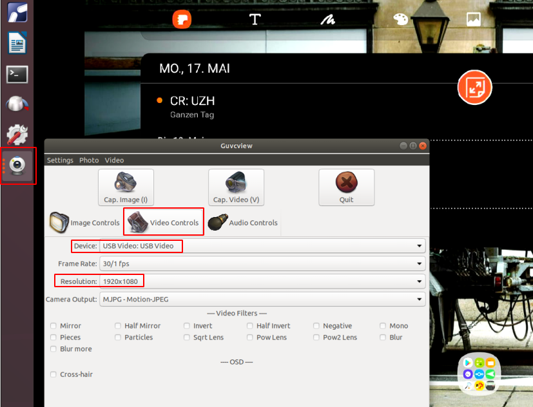
Task: Expand the Device dropdown
Action: [262, 246]
